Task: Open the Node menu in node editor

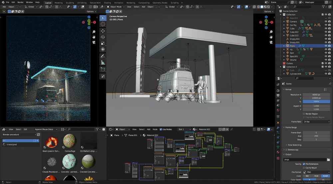Action: tap(155, 129)
